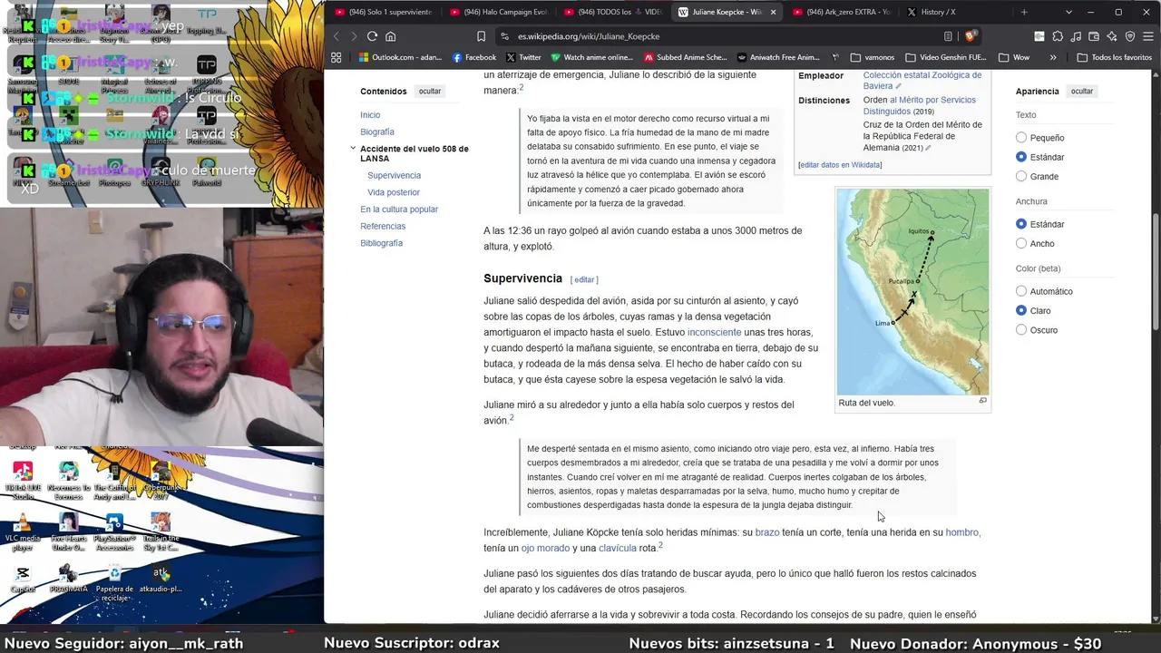The image size is (1161, 653).
Task: Open the Aniwatch Free Anime bookmark
Action: (777, 57)
